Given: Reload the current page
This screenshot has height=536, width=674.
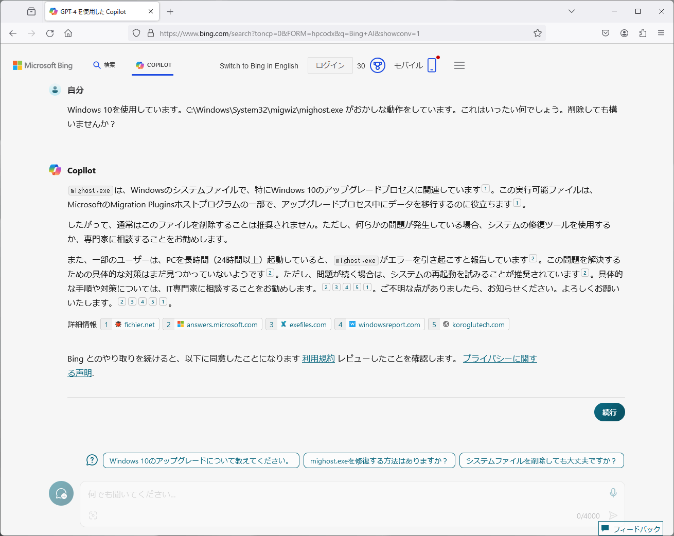Looking at the screenshot, I should click(50, 33).
